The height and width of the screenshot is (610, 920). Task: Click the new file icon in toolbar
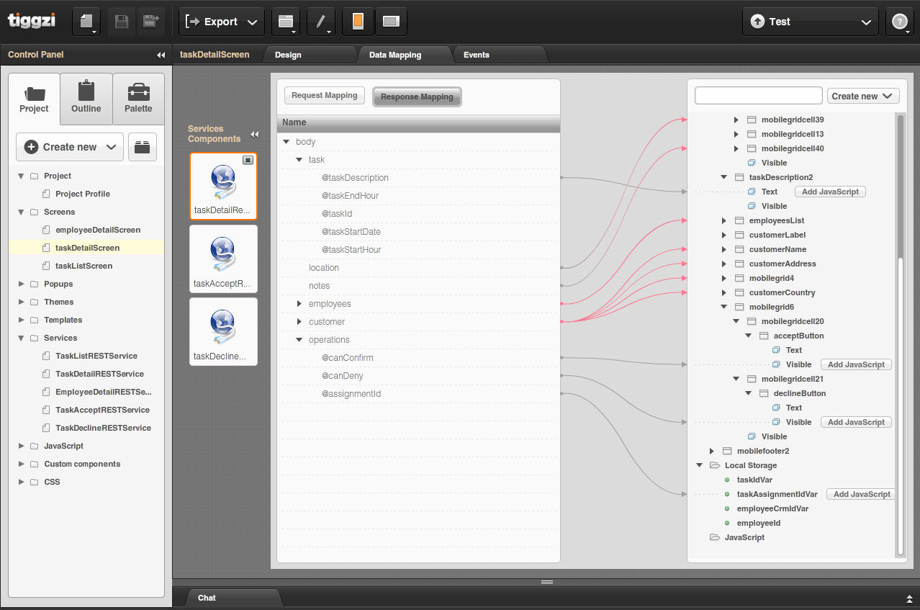pyautogui.click(x=86, y=22)
